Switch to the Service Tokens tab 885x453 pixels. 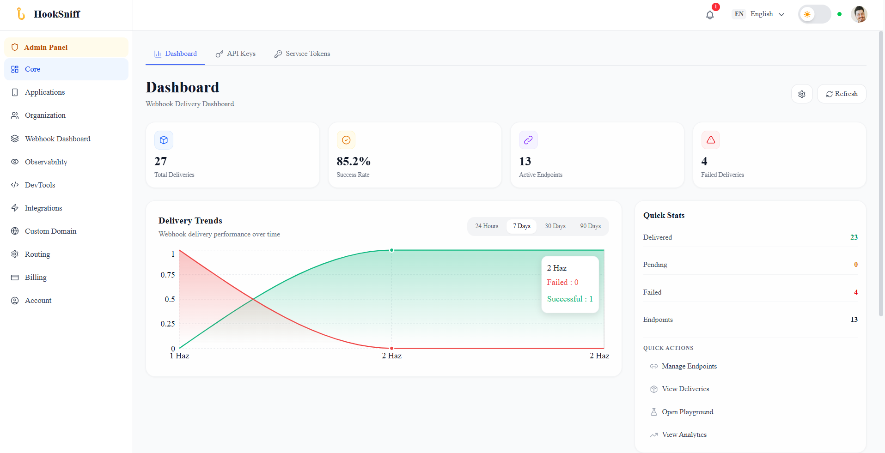pyautogui.click(x=302, y=54)
